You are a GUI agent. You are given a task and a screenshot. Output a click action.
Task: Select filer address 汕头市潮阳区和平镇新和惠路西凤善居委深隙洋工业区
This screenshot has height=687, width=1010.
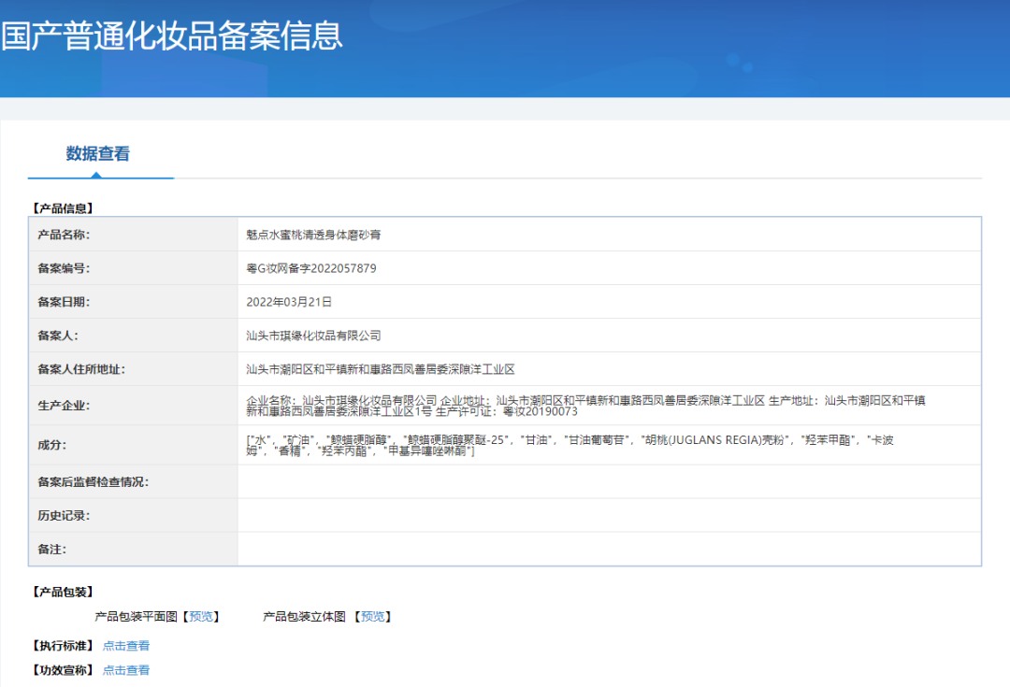[381, 369]
